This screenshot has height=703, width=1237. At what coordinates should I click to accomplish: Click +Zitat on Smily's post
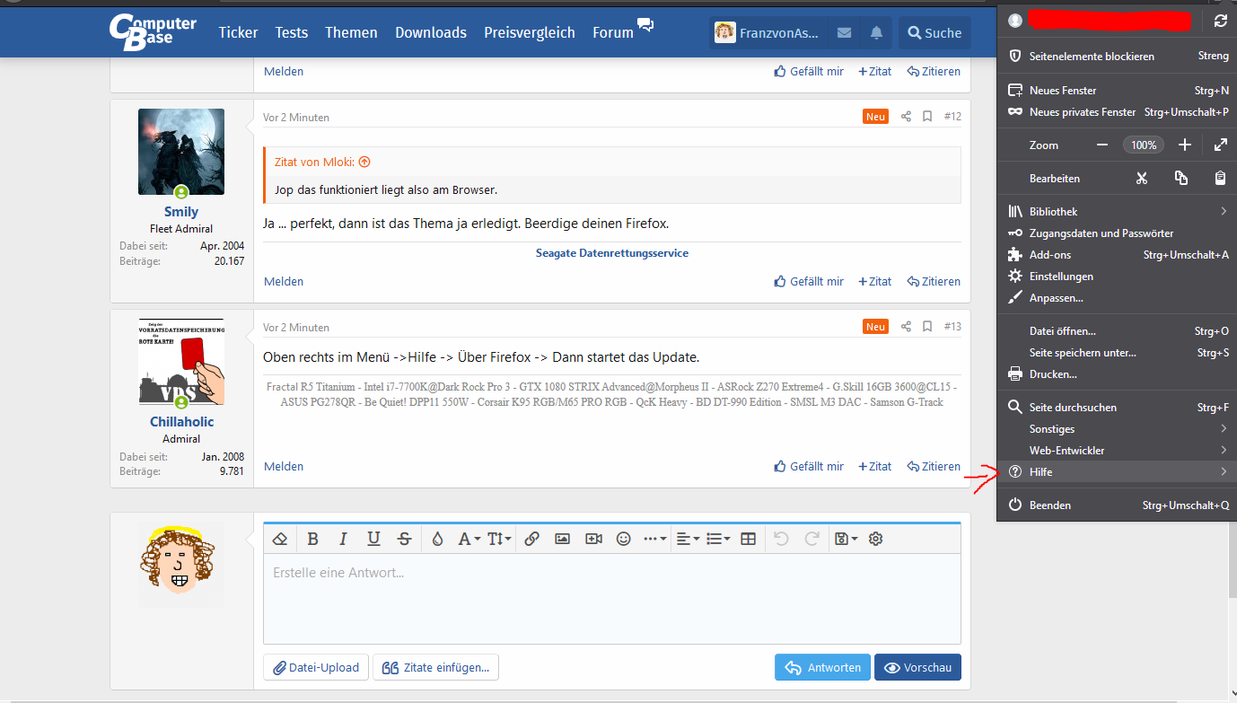point(875,281)
